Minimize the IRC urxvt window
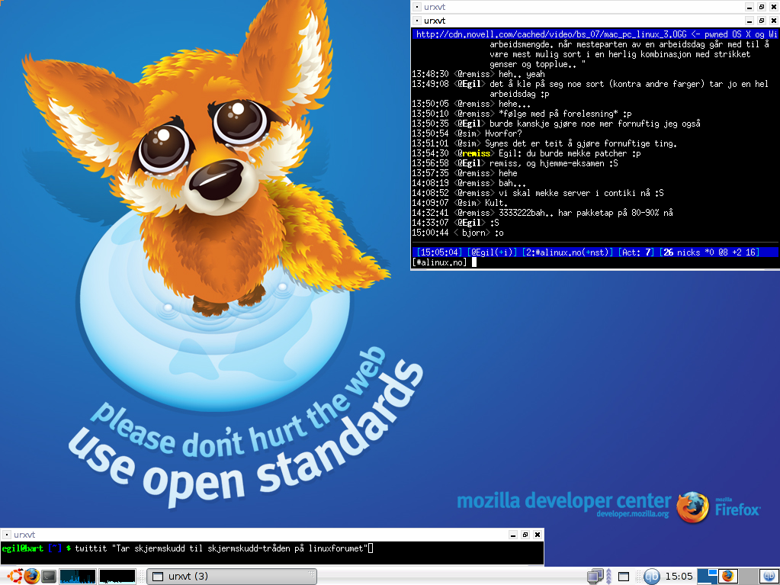 click(x=750, y=21)
